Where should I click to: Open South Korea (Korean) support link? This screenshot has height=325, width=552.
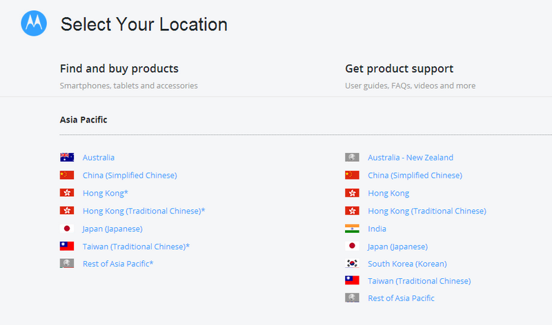coord(407,264)
